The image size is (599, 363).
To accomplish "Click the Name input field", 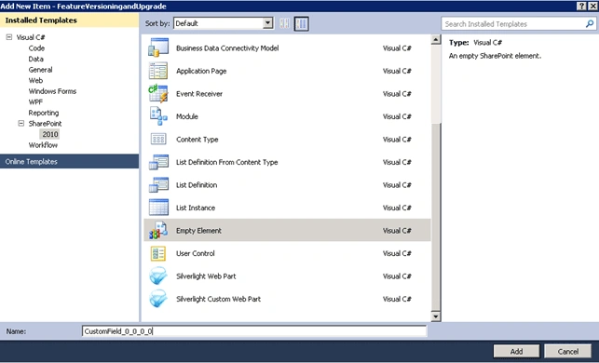I will [x=254, y=331].
